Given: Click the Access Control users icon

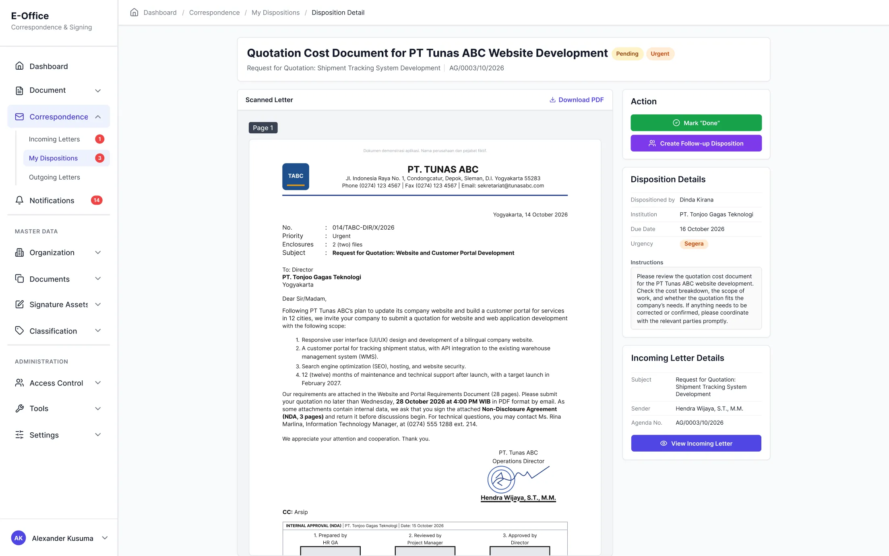Looking at the screenshot, I should (19, 383).
